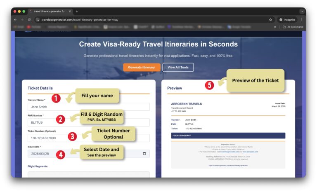317x192 pixels.
Task: Open the Incognito profile indicator
Action: tap(287, 20)
